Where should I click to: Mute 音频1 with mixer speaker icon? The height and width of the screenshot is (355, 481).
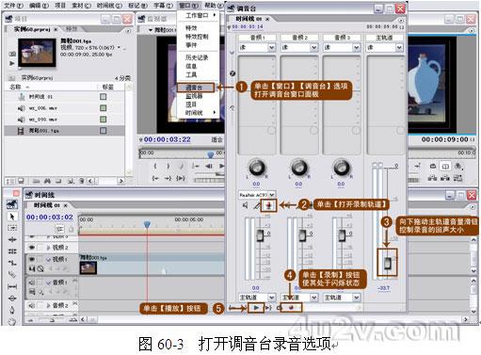click(x=246, y=205)
